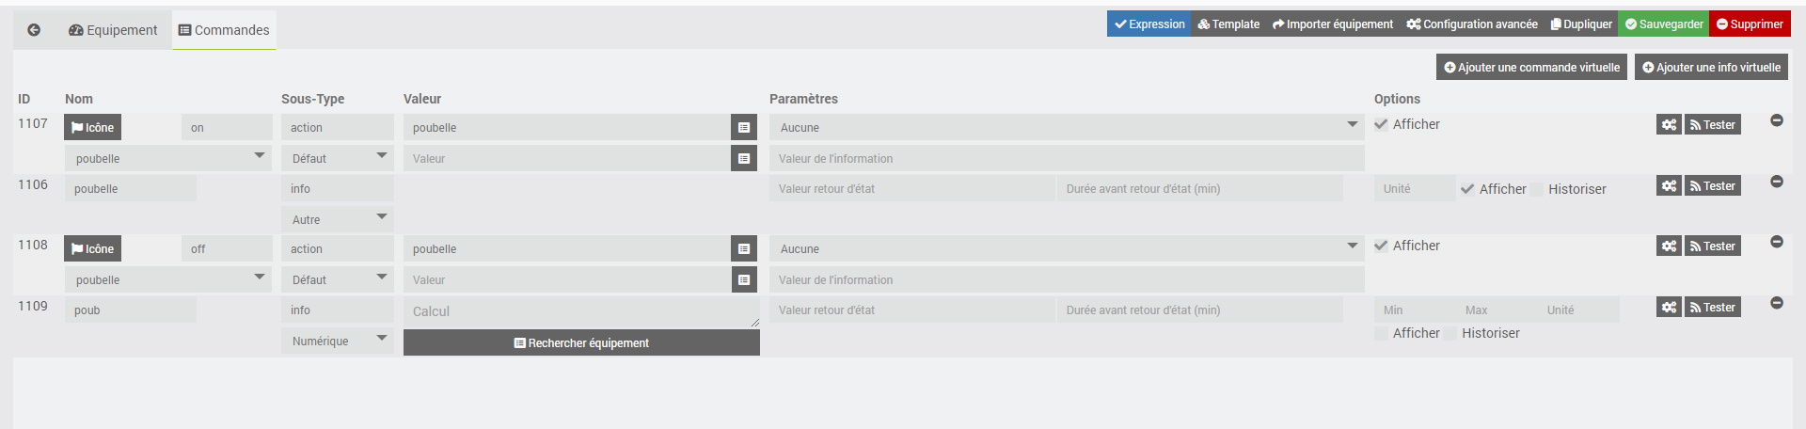Open gear settings for command 1107
This screenshot has height=429, width=1806.
tap(1669, 125)
